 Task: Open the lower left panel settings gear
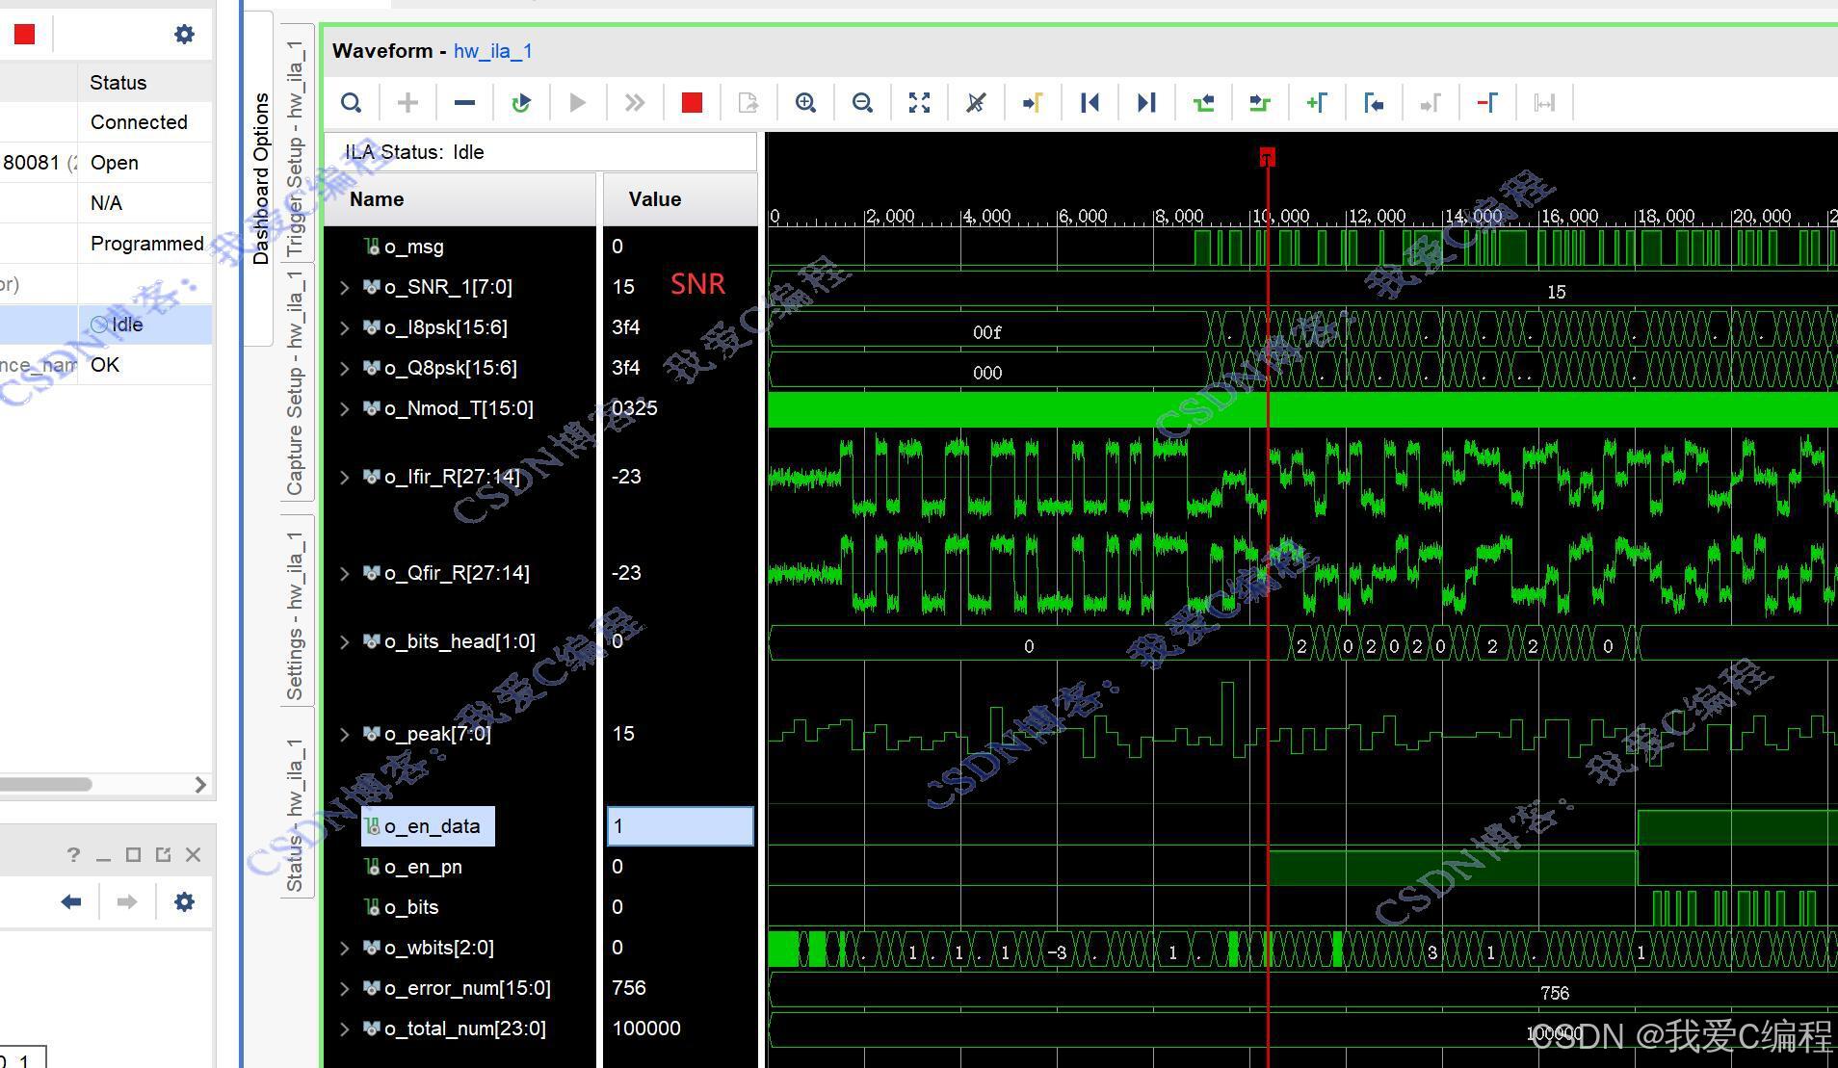point(184,902)
